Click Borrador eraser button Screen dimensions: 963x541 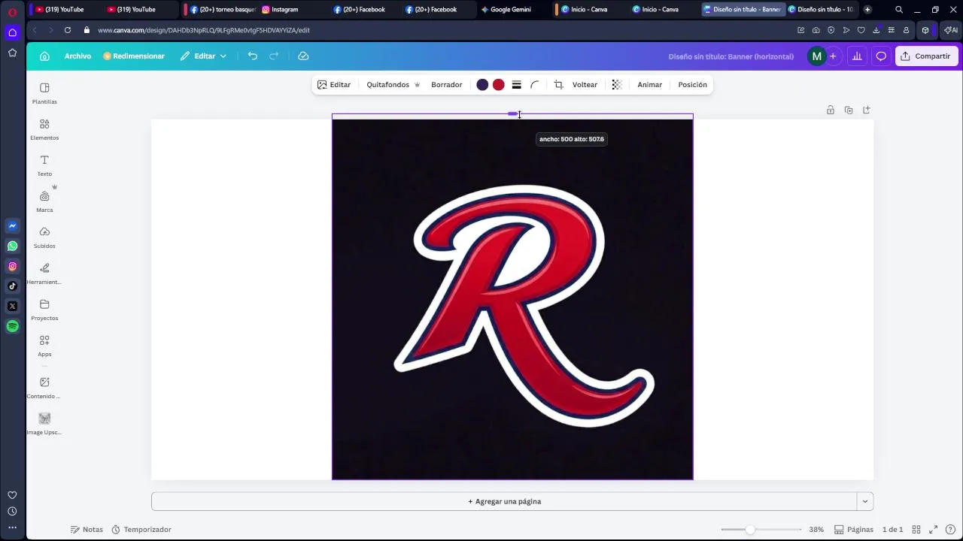[447, 85]
